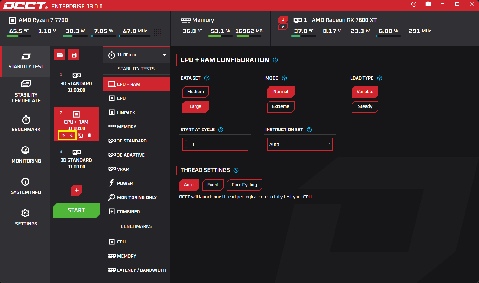Switch mode to Extreme
479x283 pixels.
pyautogui.click(x=280, y=107)
